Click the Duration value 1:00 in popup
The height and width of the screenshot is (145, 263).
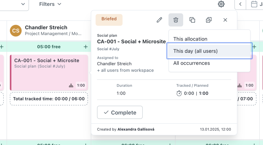[121, 93]
